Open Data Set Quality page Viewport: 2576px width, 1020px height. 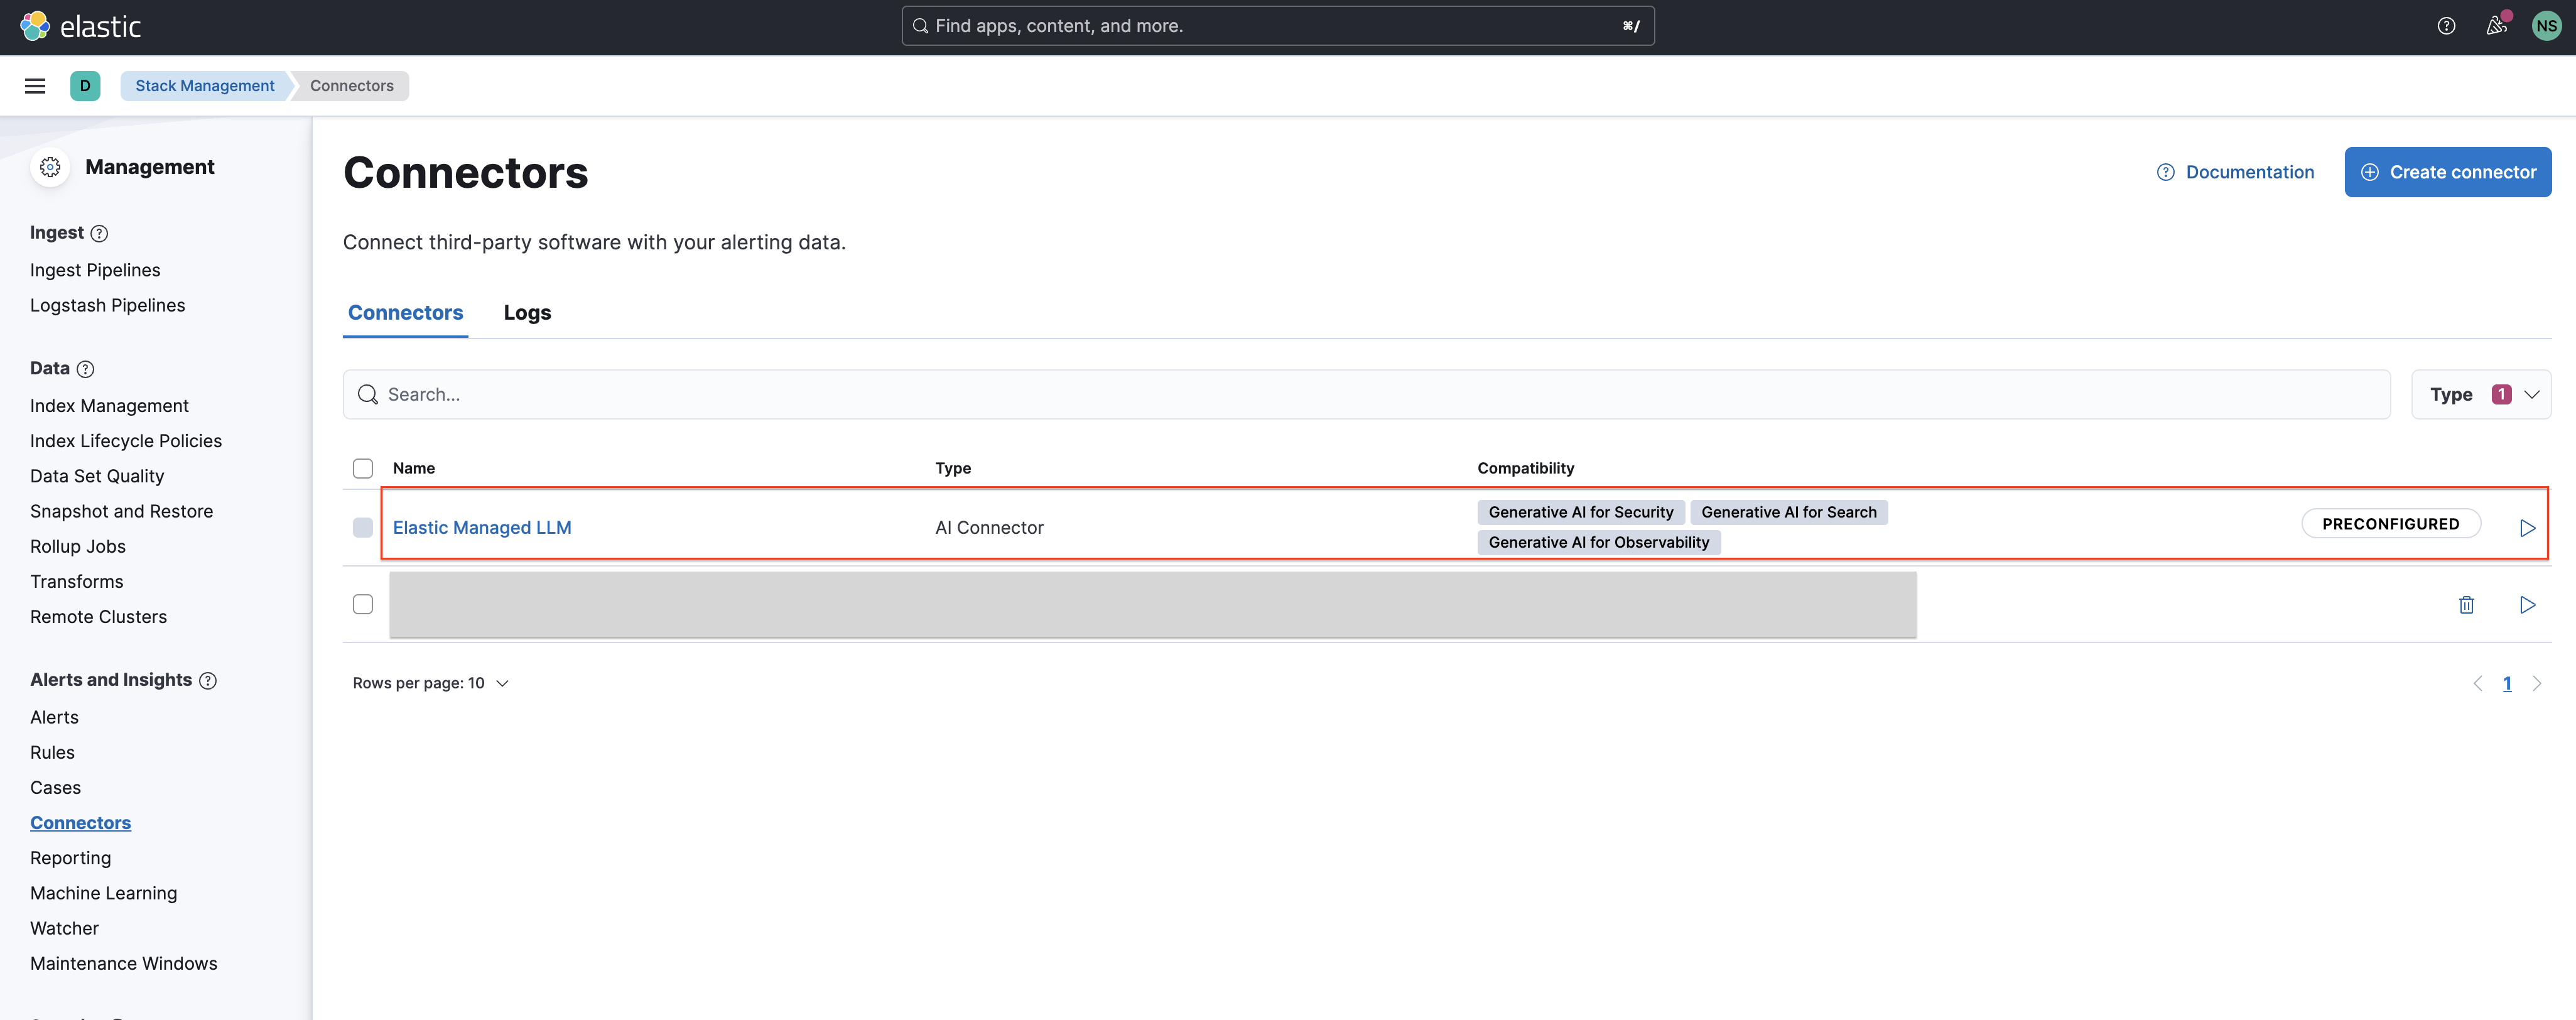point(97,476)
